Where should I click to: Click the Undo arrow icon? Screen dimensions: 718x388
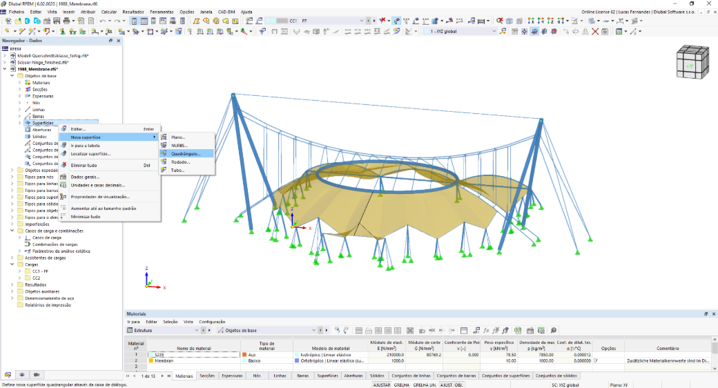(x=103, y=21)
